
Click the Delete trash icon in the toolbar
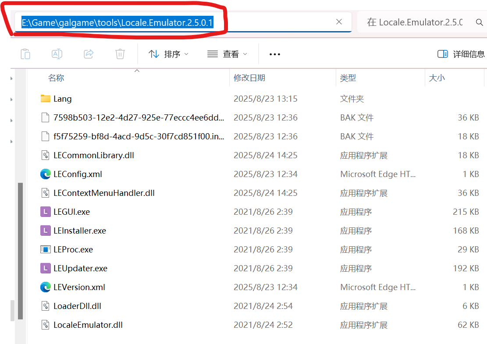(x=119, y=53)
